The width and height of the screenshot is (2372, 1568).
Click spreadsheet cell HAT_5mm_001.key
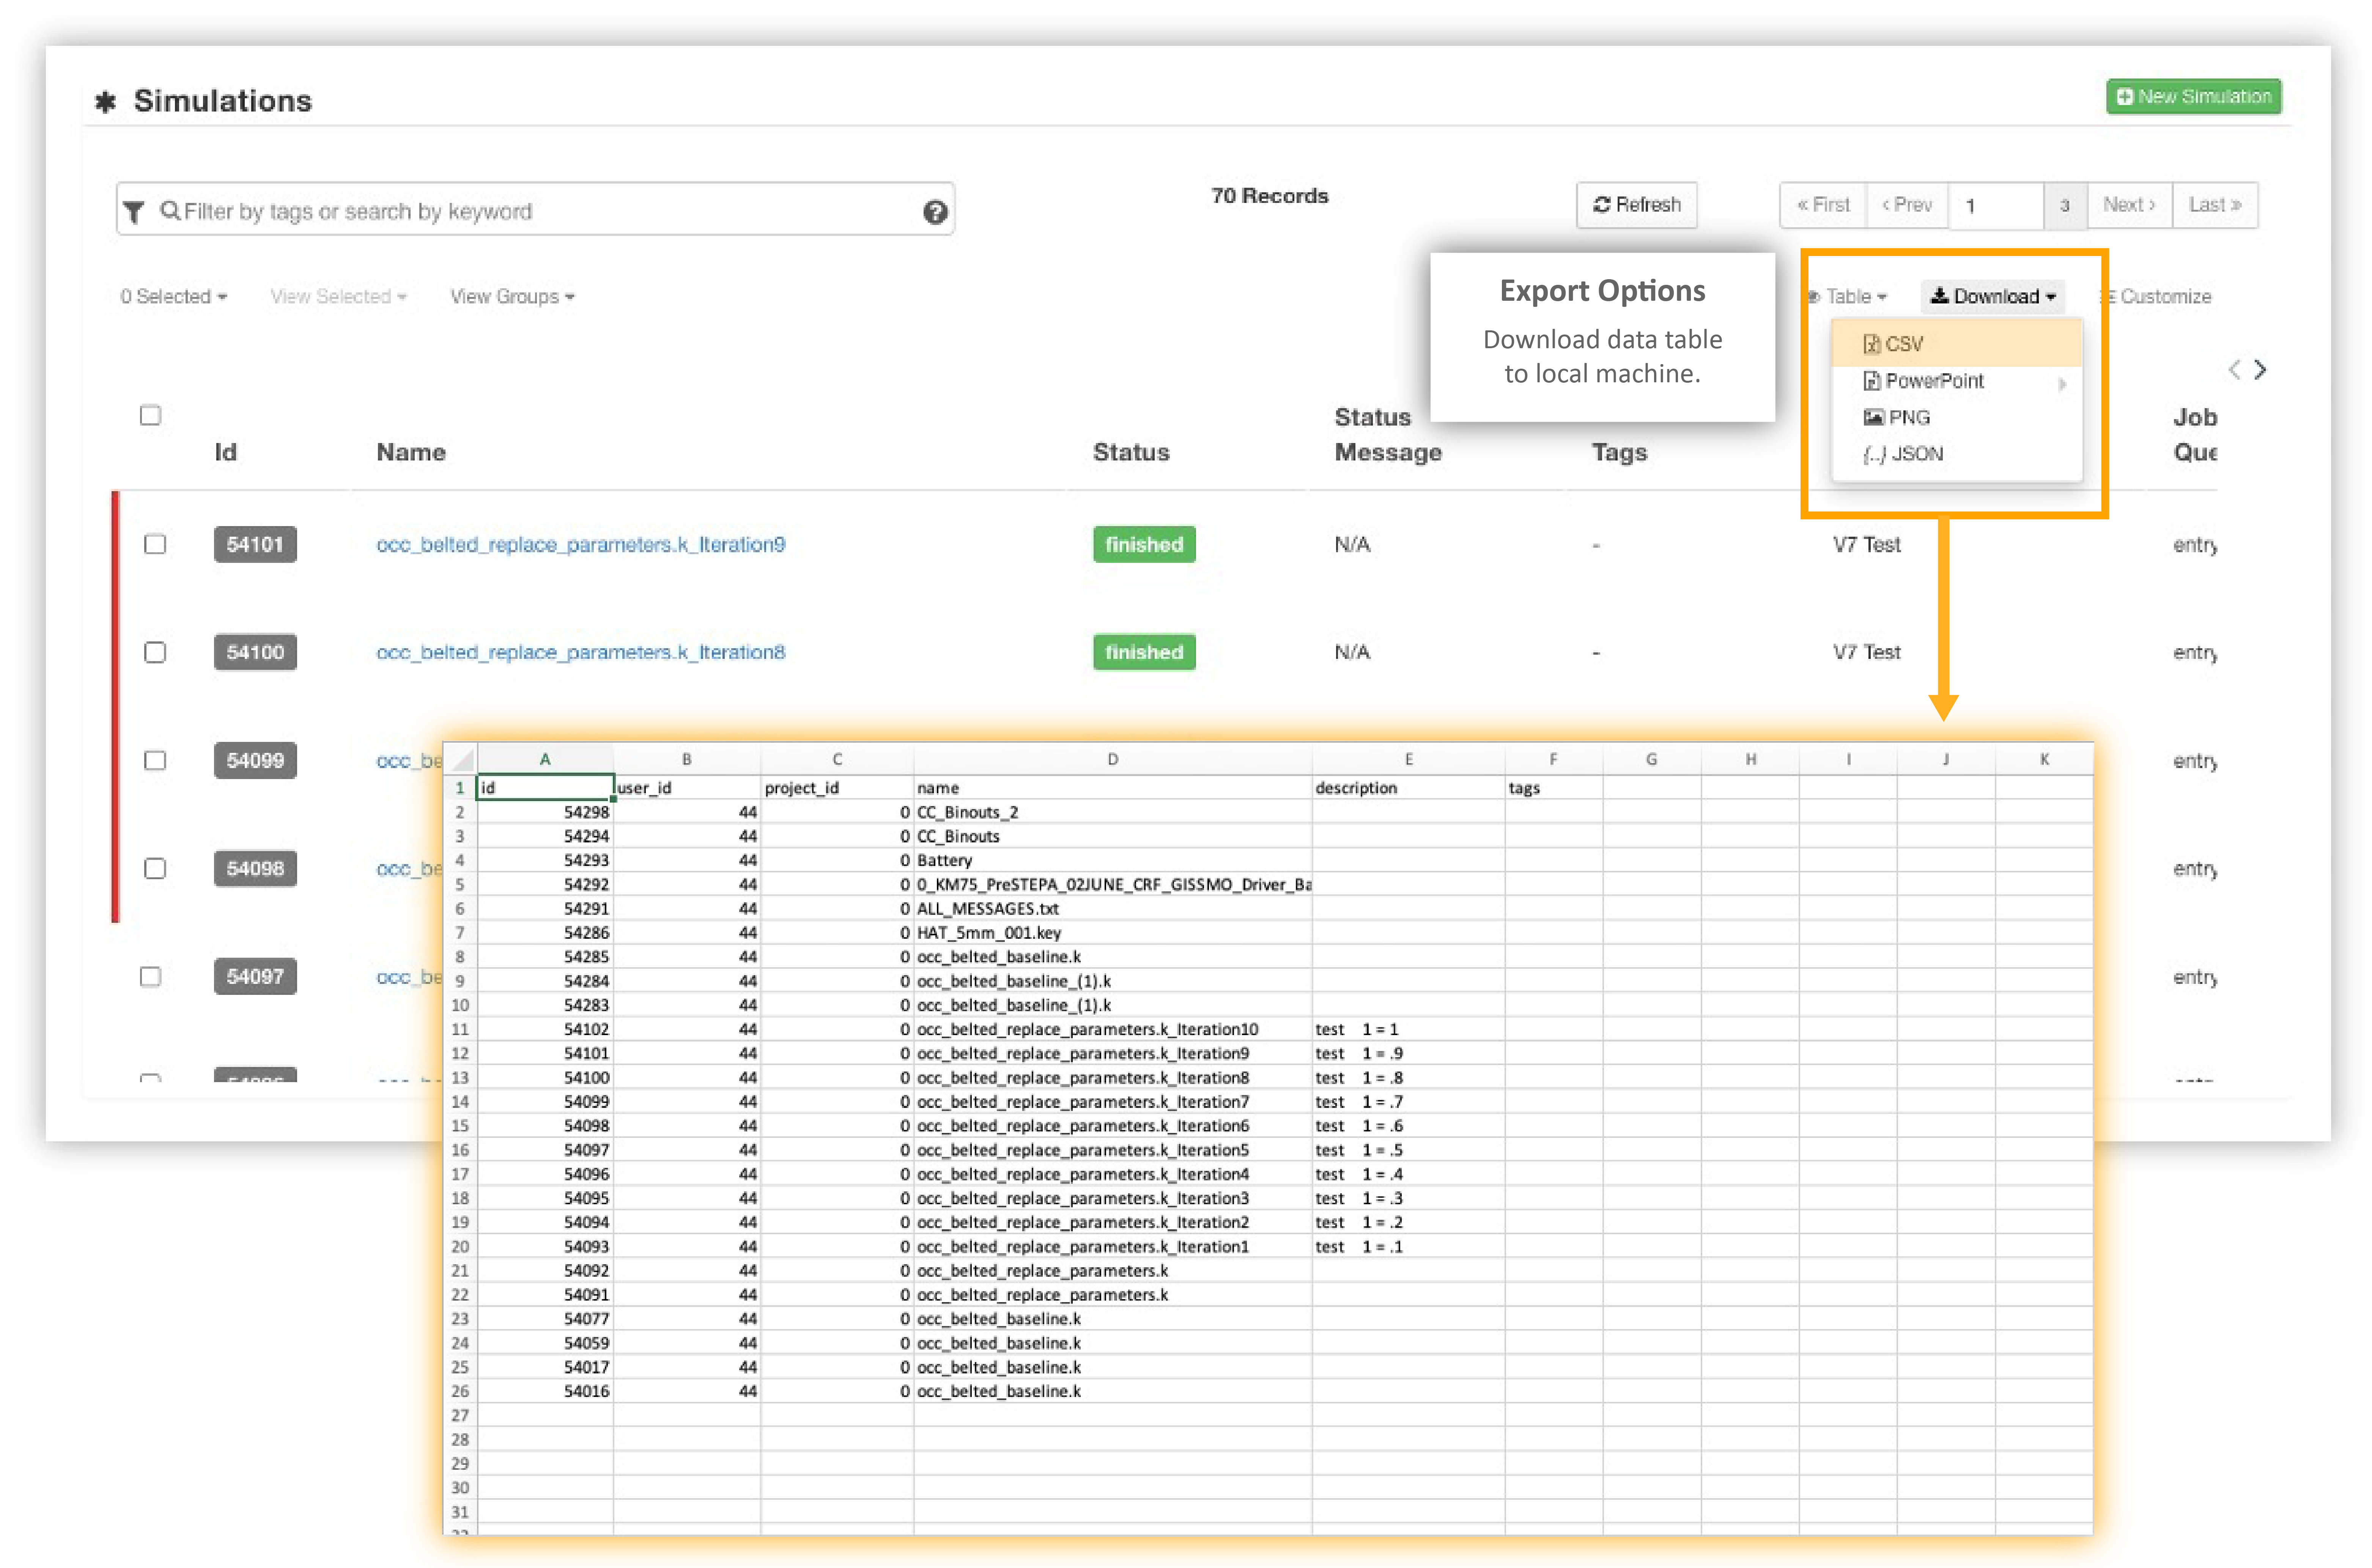[1113, 933]
